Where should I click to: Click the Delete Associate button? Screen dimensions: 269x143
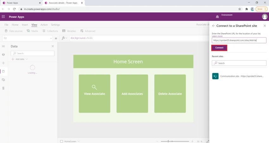click(170, 93)
